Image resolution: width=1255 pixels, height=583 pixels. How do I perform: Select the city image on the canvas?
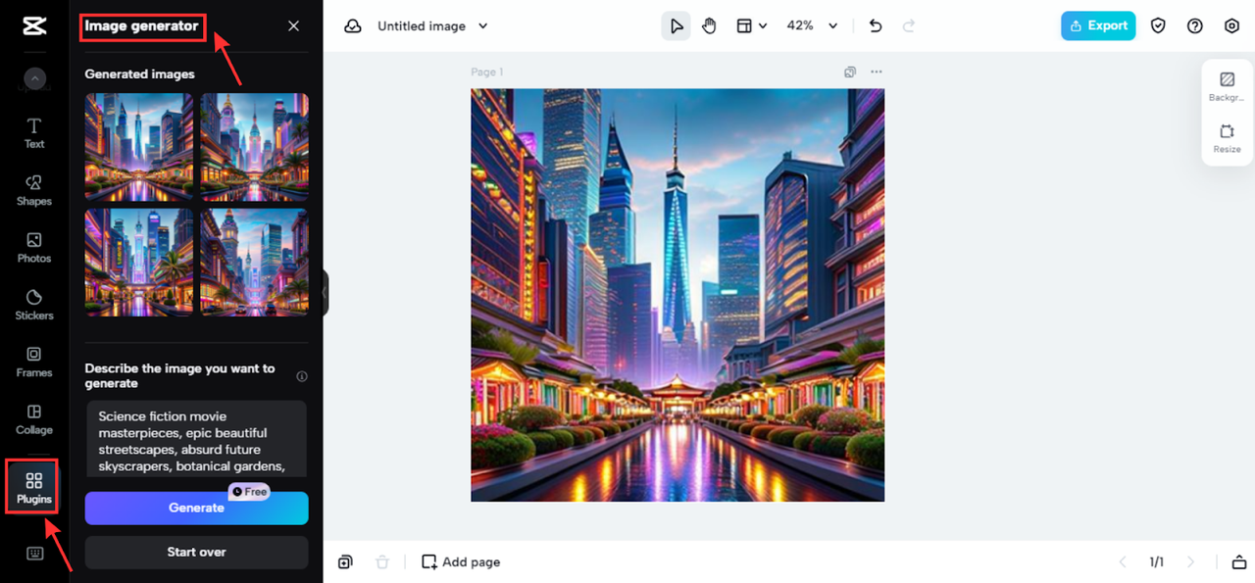[678, 295]
